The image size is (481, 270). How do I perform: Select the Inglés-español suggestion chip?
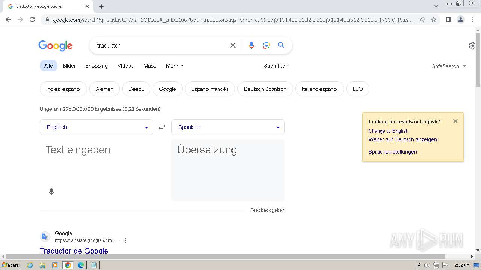click(x=64, y=89)
